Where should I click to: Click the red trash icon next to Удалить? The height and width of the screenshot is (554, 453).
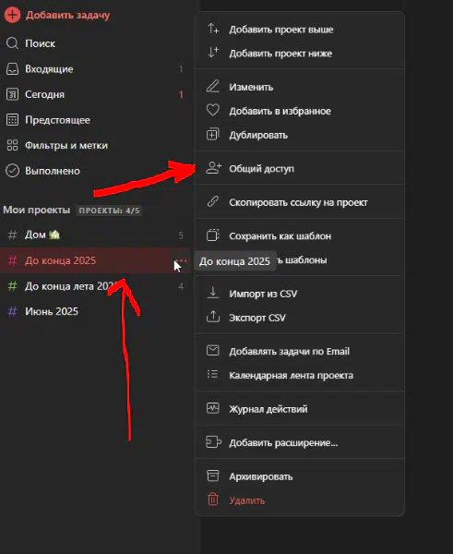point(213,500)
